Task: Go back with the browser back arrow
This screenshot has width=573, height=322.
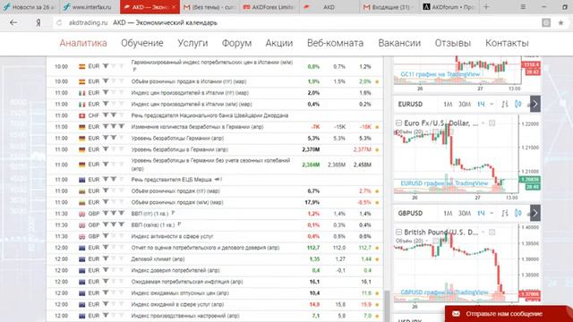Action: [x=13, y=22]
